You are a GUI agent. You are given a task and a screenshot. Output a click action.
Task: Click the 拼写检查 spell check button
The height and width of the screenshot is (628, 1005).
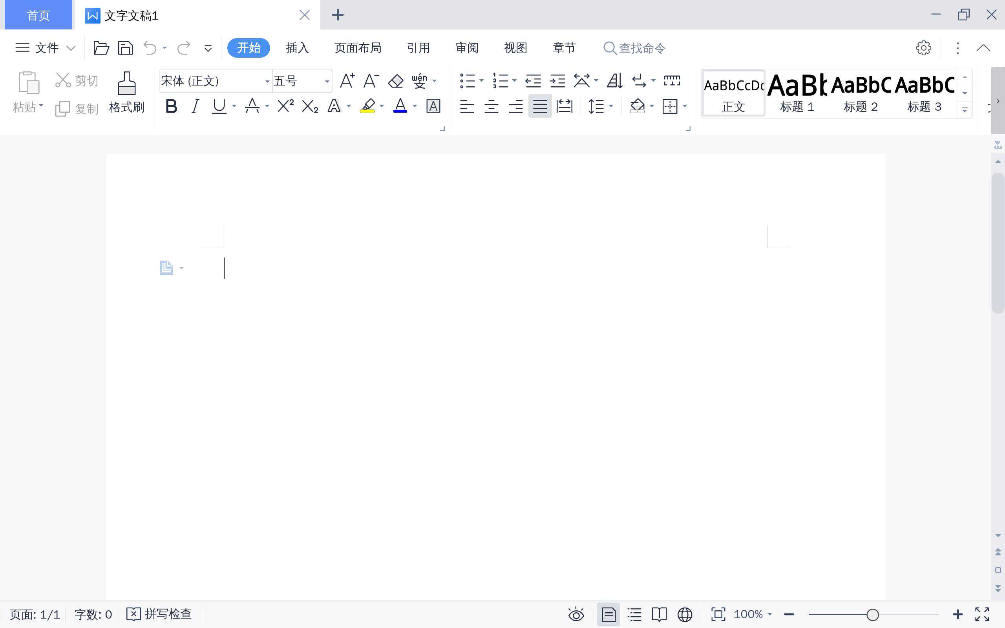(x=159, y=614)
